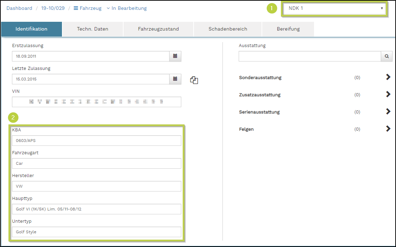Focus the KBA field showing 0603/APS
This screenshot has height=247, width=396.
pyautogui.click(x=96, y=141)
